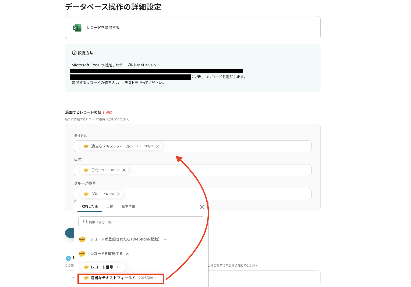Viewport: 411px width, 287px height.
Task: Click the text 追加するレコードの値を入力し、テストを行ってください。
Action: click(x=118, y=83)
